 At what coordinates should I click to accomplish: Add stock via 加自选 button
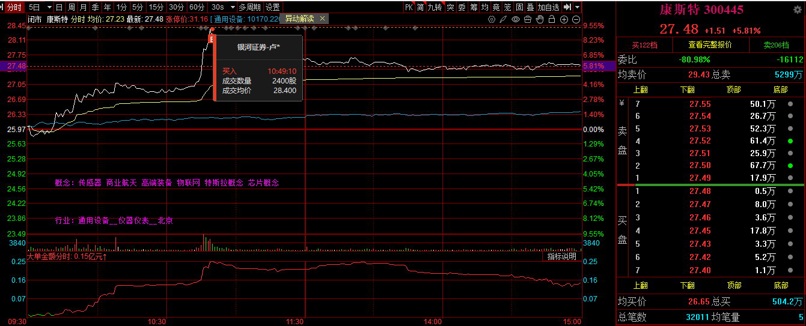coord(548,7)
